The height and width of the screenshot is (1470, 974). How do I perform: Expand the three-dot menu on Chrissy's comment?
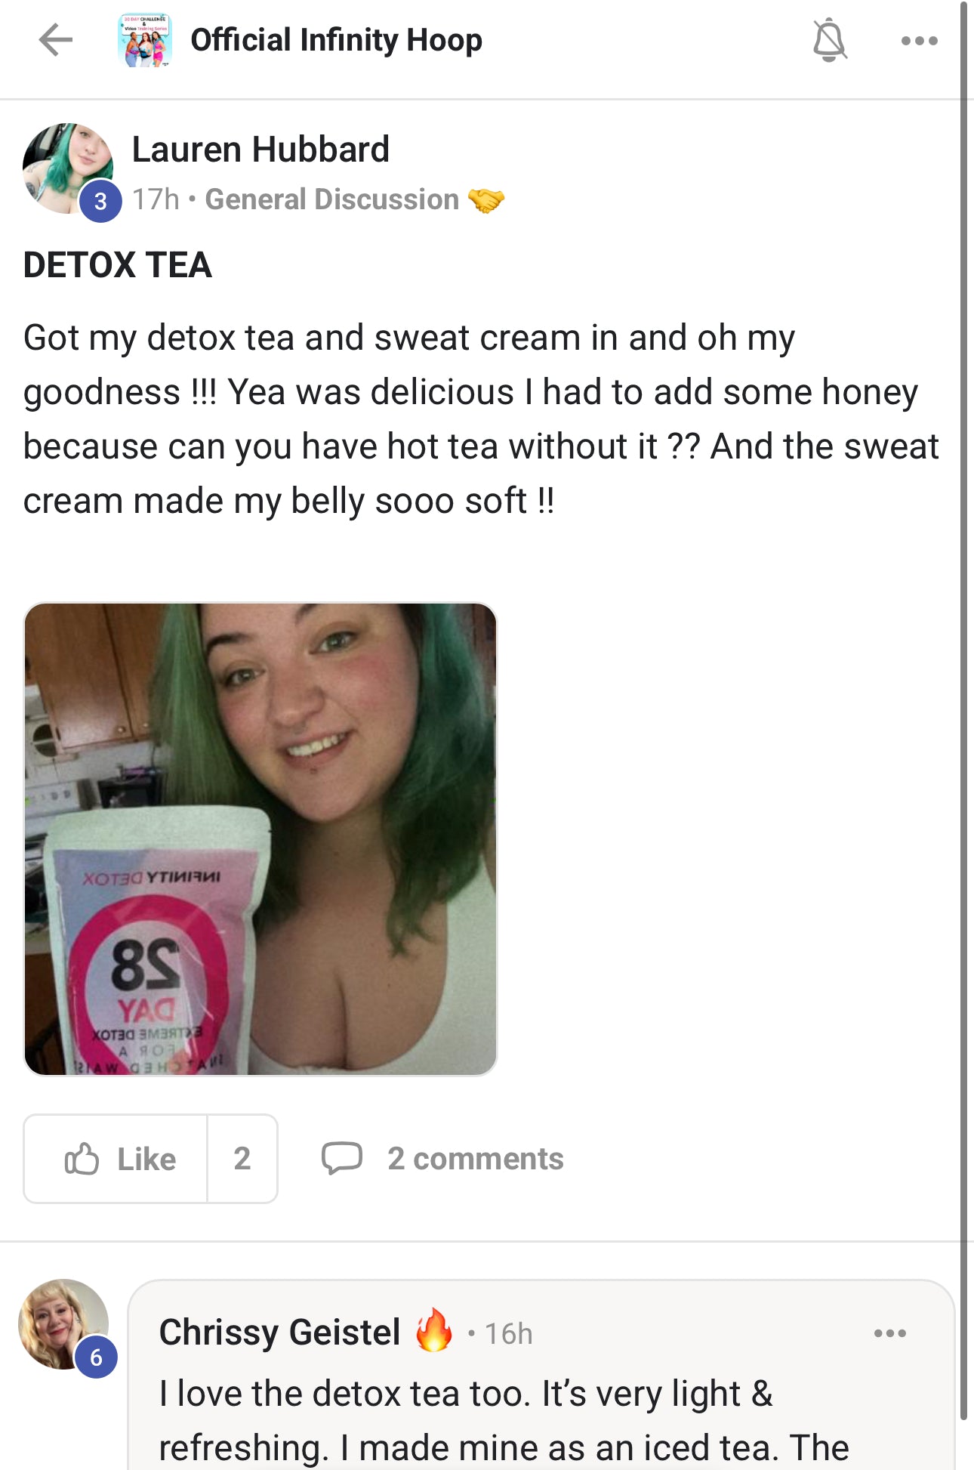click(890, 1333)
